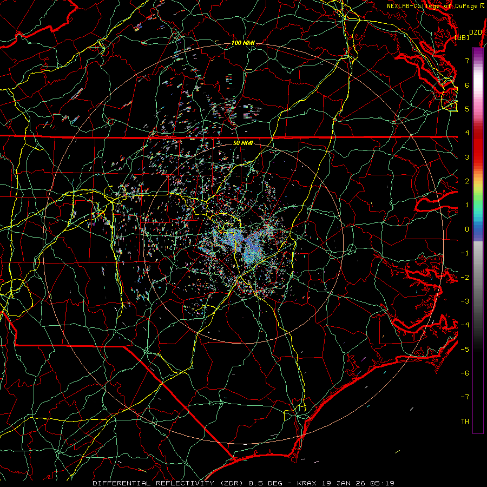Select the "-5" value on the dB scale
The height and width of the screenshot is (487, 487).
coord(465,349)
